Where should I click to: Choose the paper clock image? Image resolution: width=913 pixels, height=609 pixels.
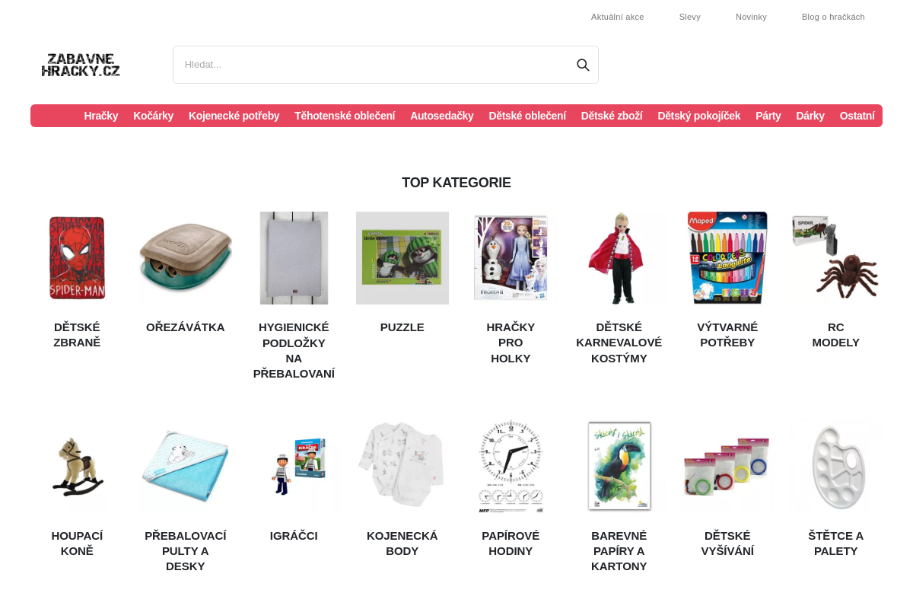coord(511,467)
